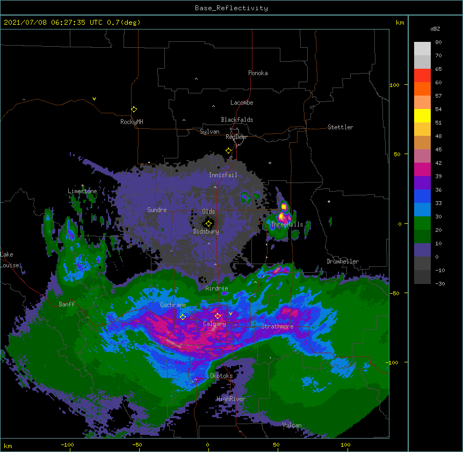Click the dBZ legend heading
Viewport: 463px width, 452px height.
435,28
